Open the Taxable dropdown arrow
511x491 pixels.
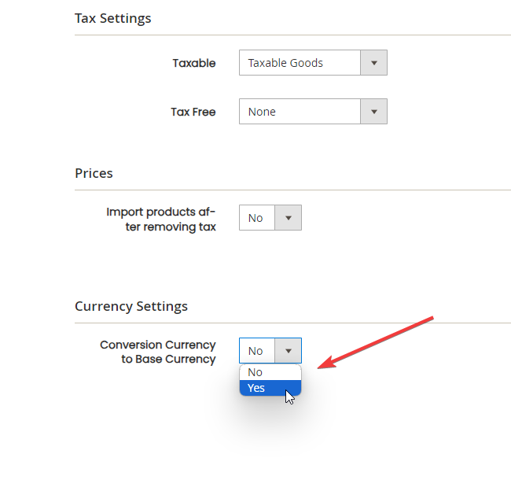pos(373,63)
